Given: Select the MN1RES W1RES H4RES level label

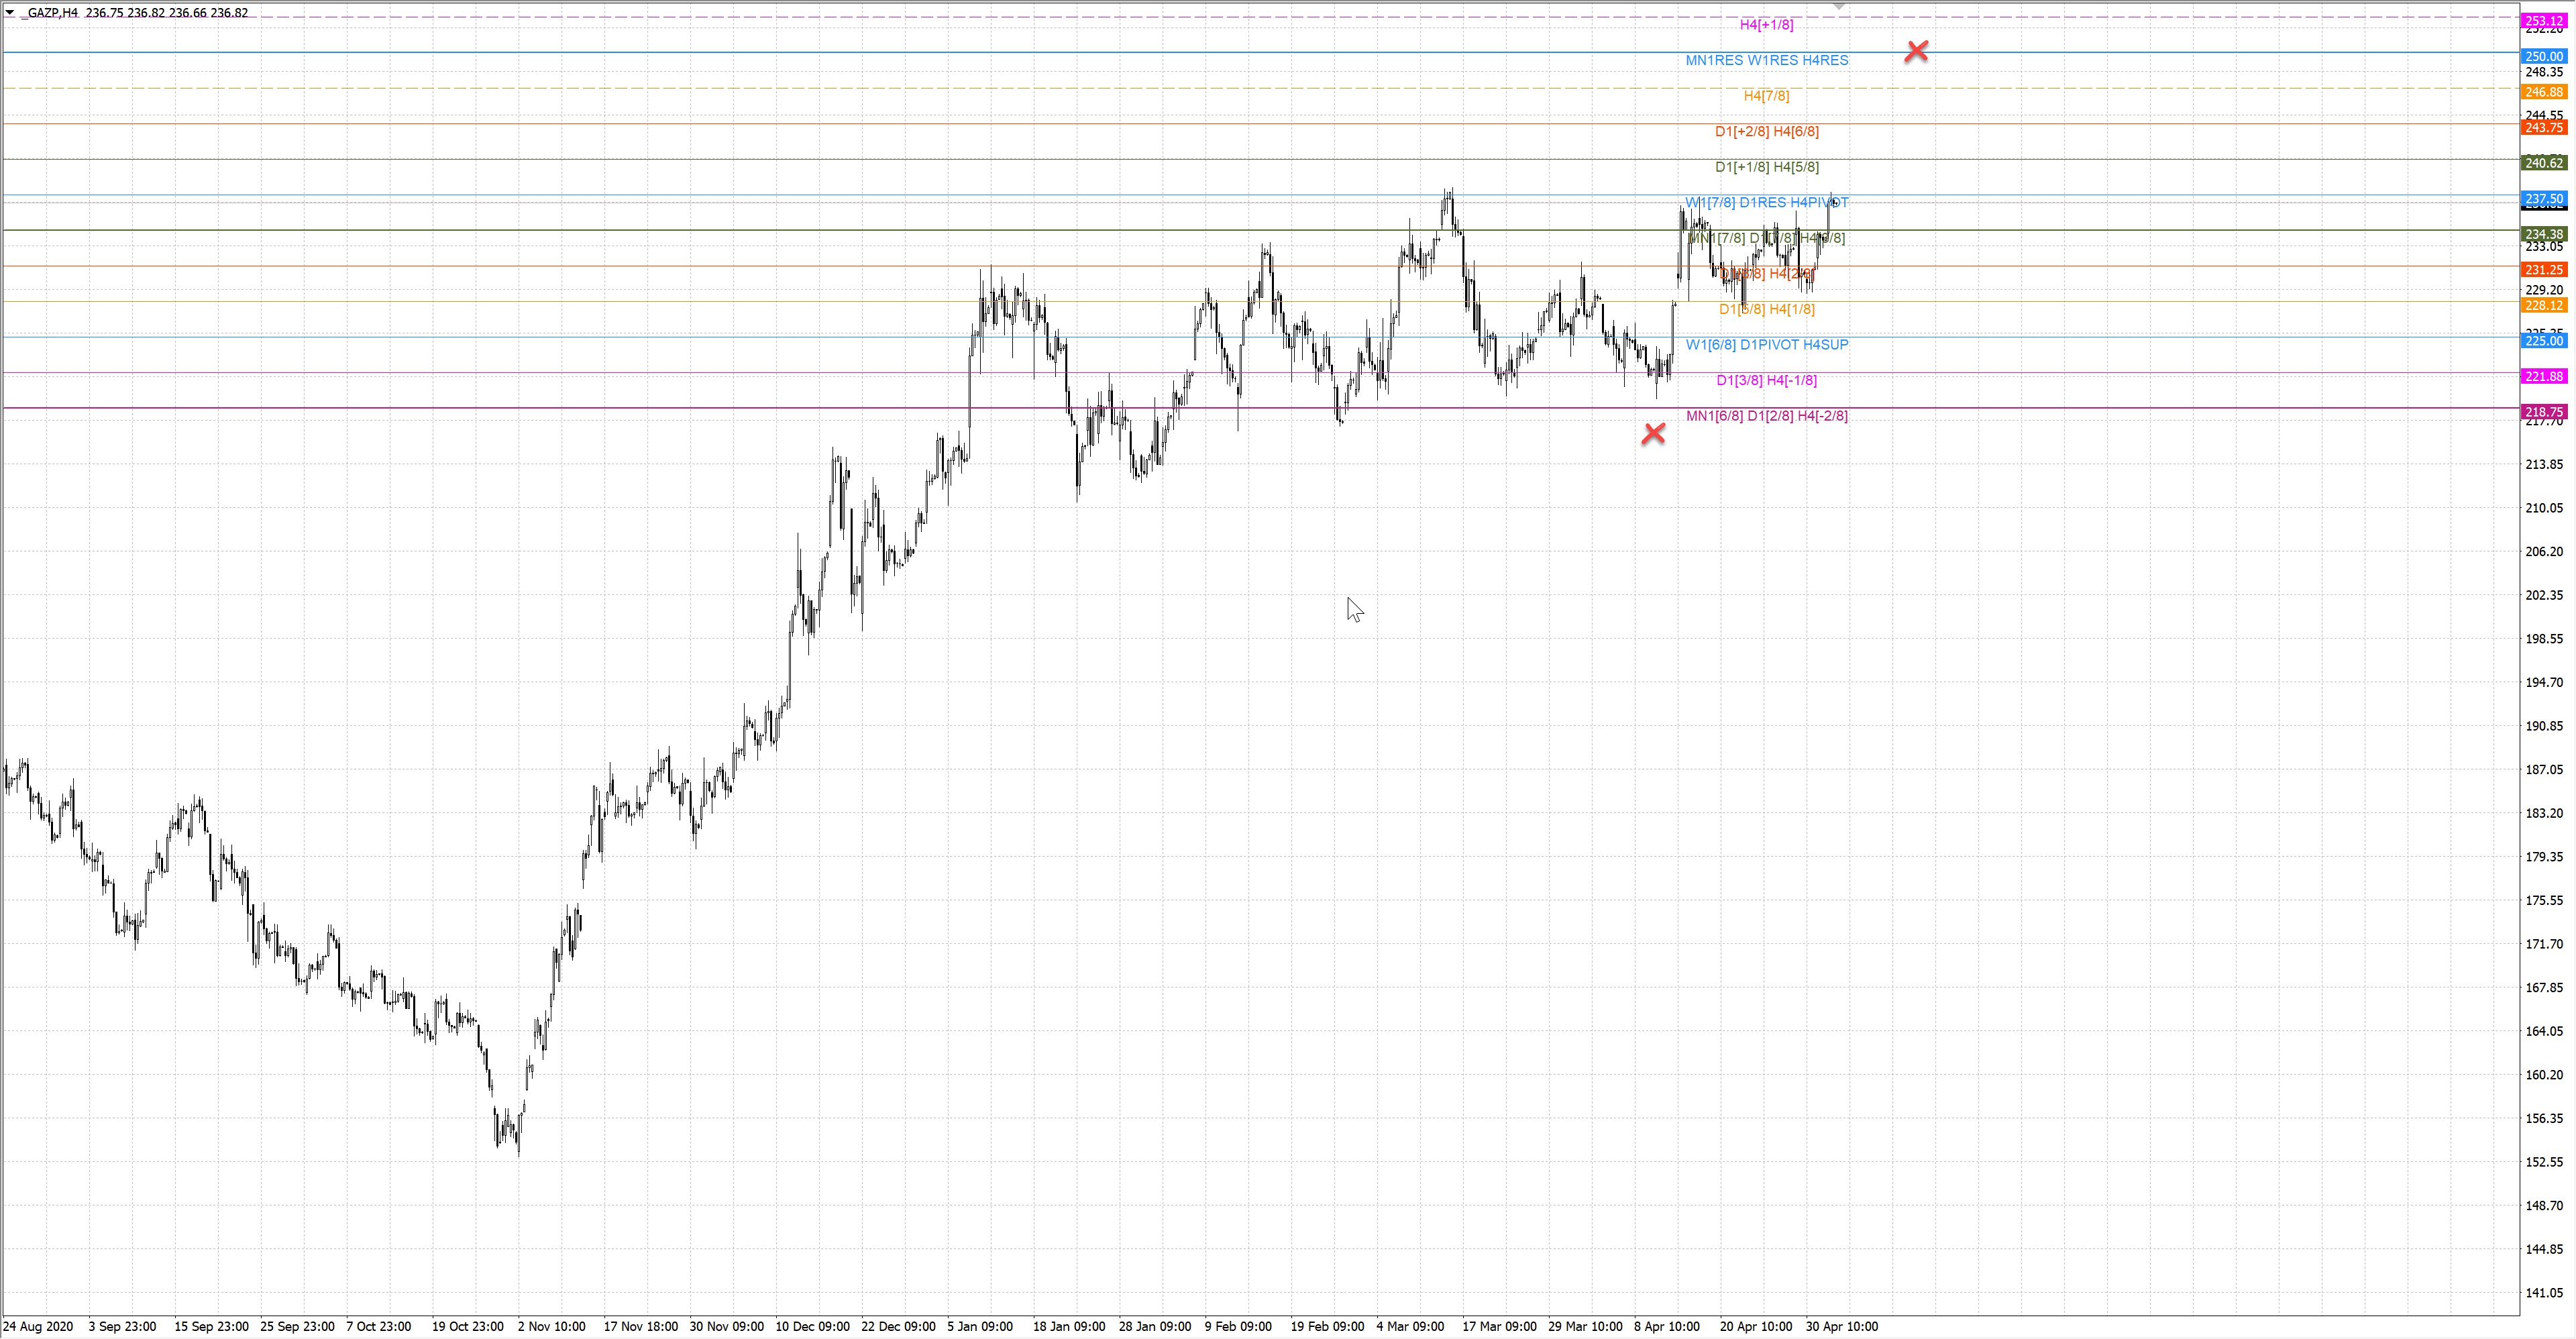Looking at the screenshot, I should tap(1766, 60).
